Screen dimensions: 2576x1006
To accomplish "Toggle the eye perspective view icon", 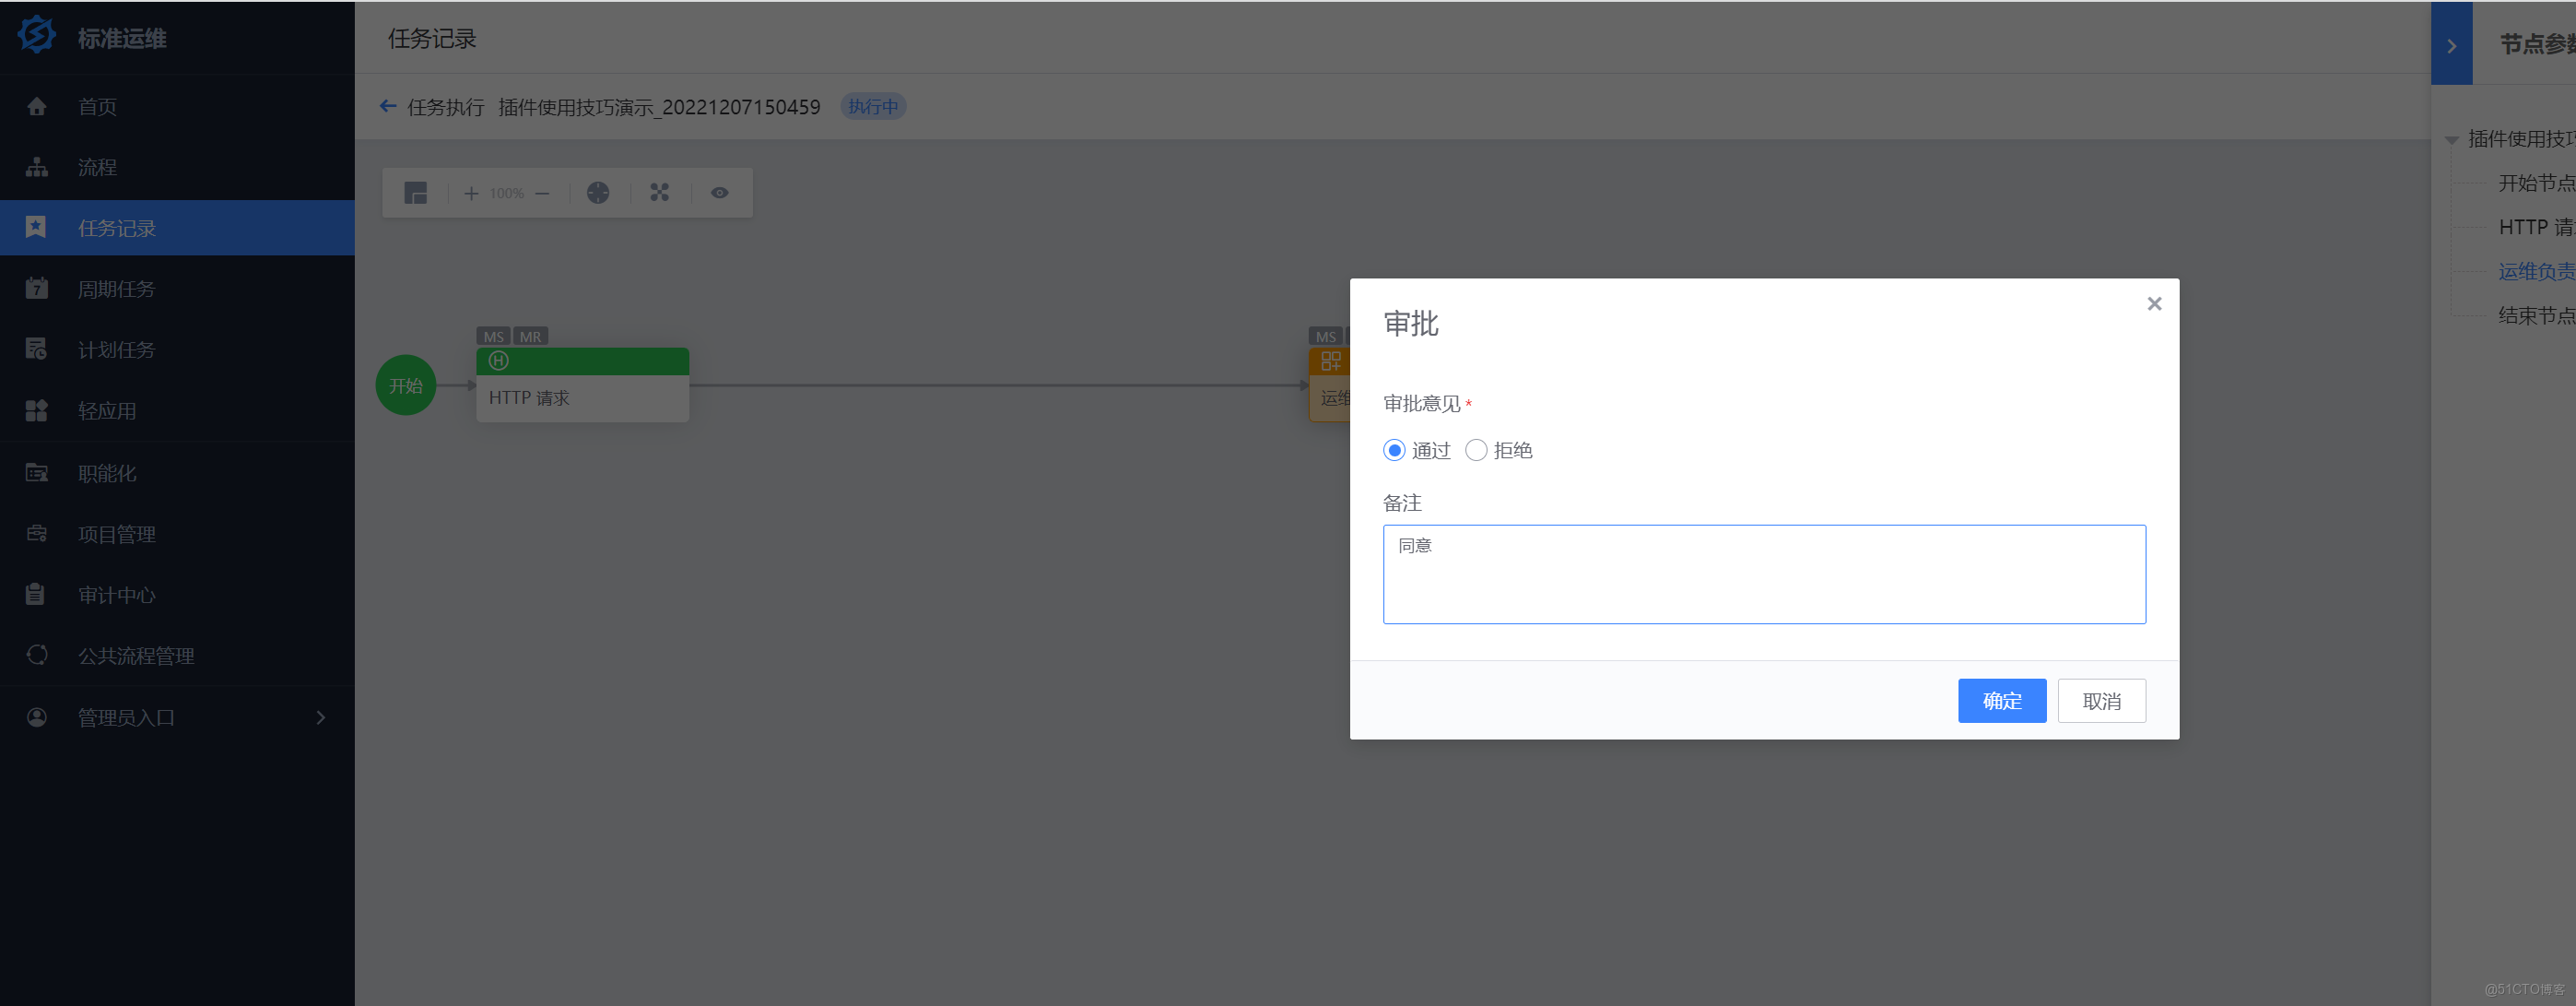I will pyautogui.click(x=720, y=193).
